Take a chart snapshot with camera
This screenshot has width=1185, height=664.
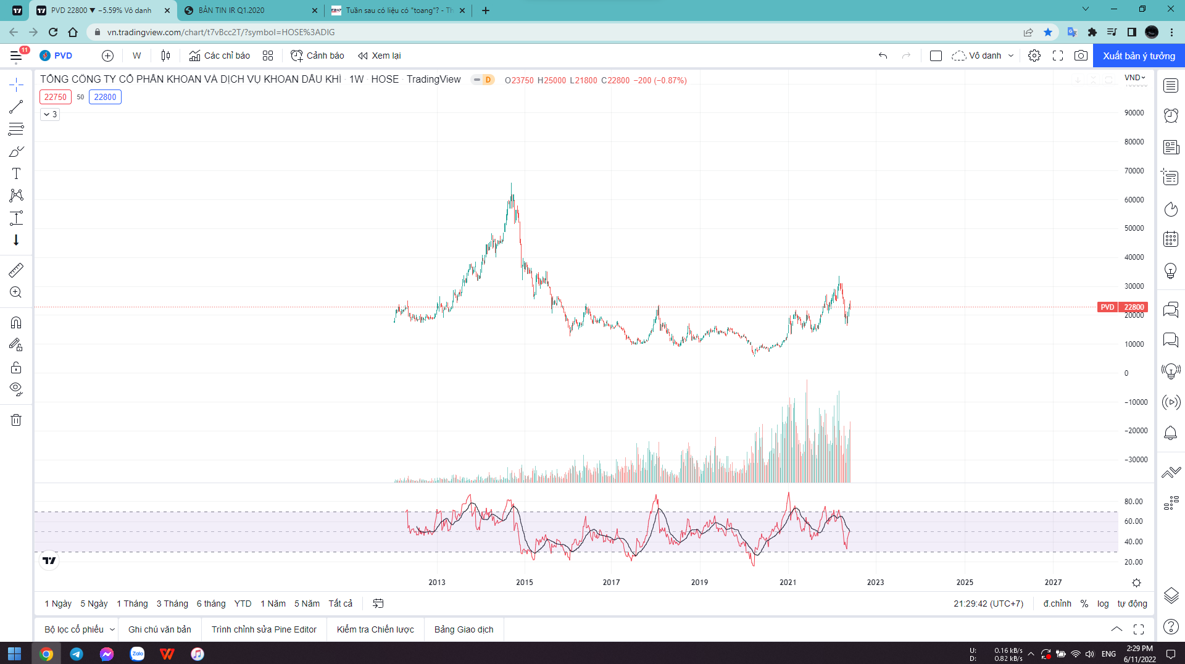pos(1081,56)
